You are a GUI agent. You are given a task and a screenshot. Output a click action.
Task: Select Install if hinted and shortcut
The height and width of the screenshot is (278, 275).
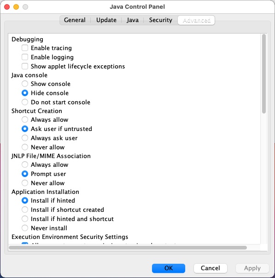(x=25, y=219)
